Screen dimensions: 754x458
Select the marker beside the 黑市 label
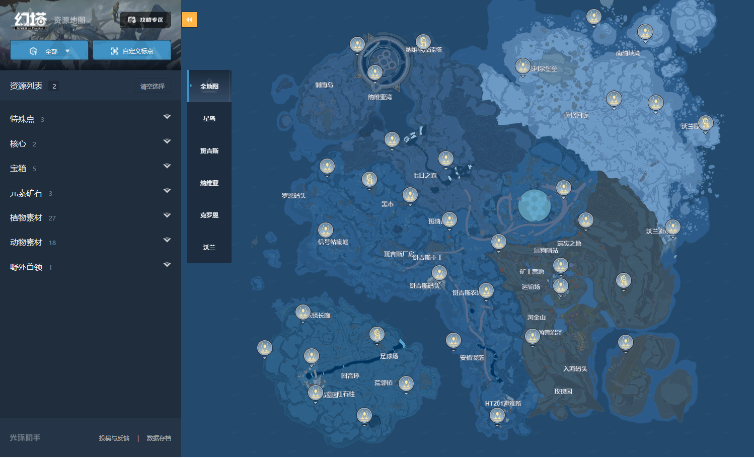coord(410,196)
